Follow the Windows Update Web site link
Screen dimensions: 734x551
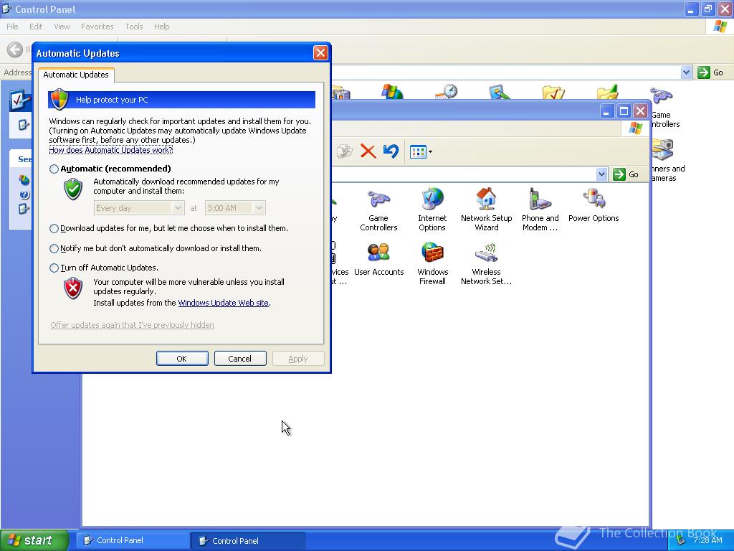tap(224, 303)
